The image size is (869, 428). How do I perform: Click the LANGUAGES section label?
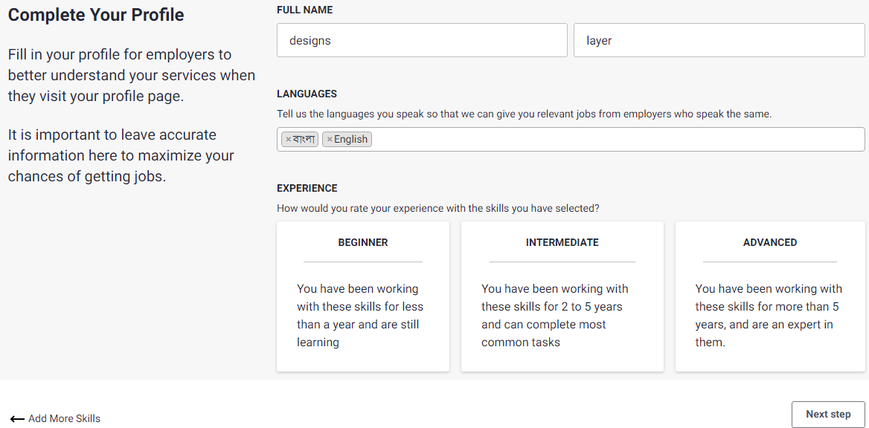307,94
